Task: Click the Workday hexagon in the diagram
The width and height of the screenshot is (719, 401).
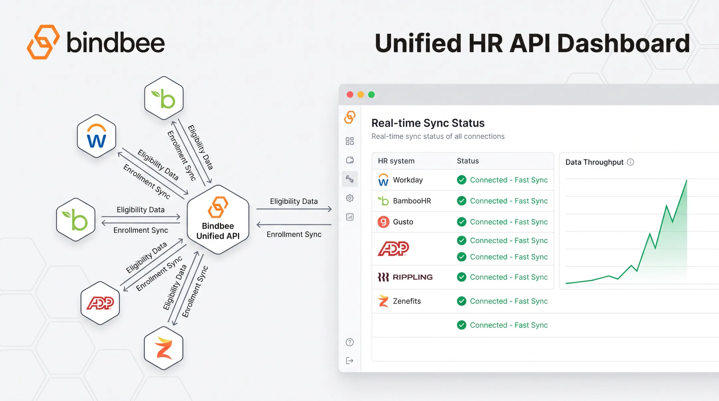Action: pyautogui.click(x=97, y=136)
